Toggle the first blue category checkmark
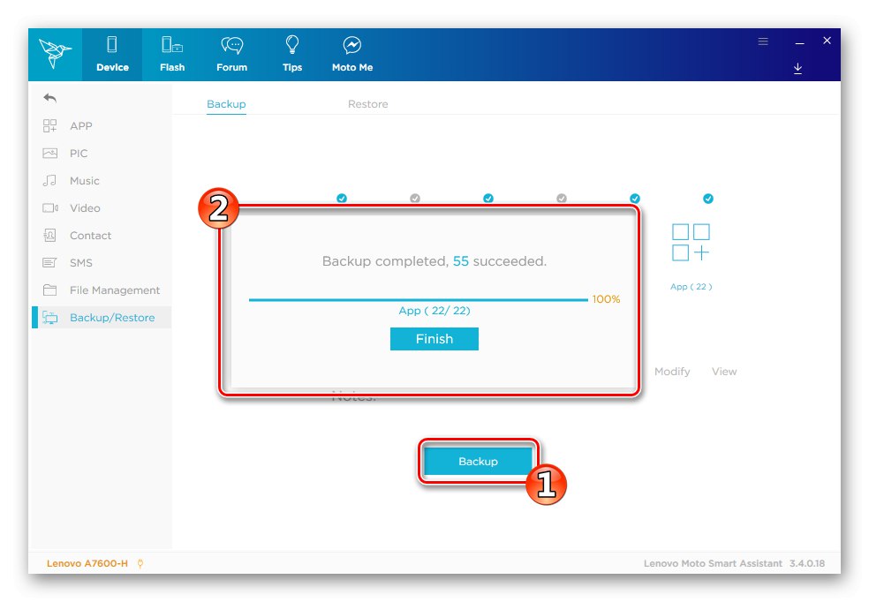Image resolution: width=869 pixels, height=602 pixels. (342, 199)
